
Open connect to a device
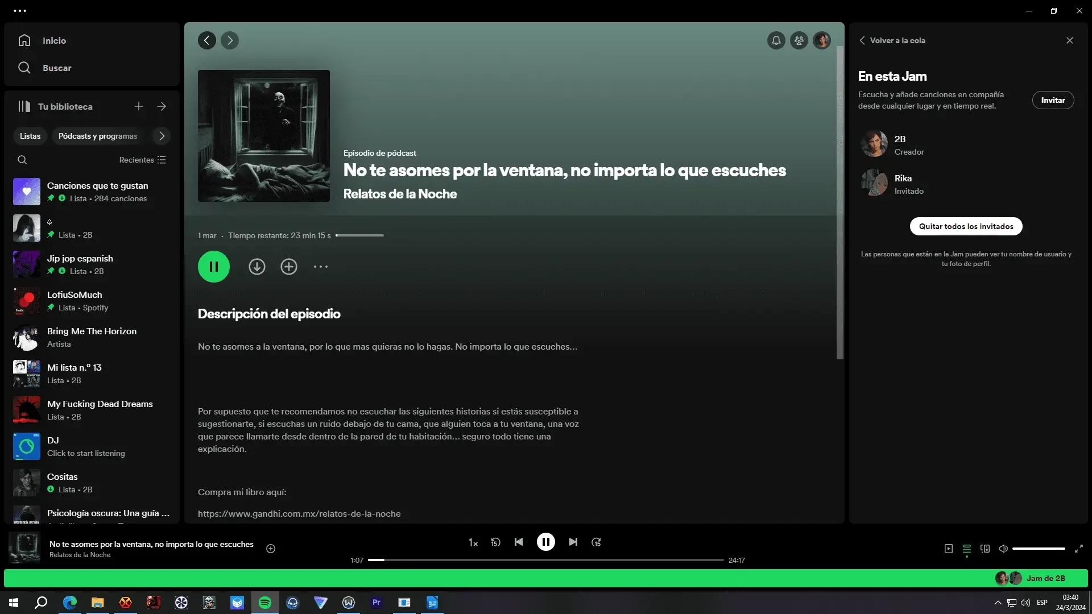coord(985,549)
